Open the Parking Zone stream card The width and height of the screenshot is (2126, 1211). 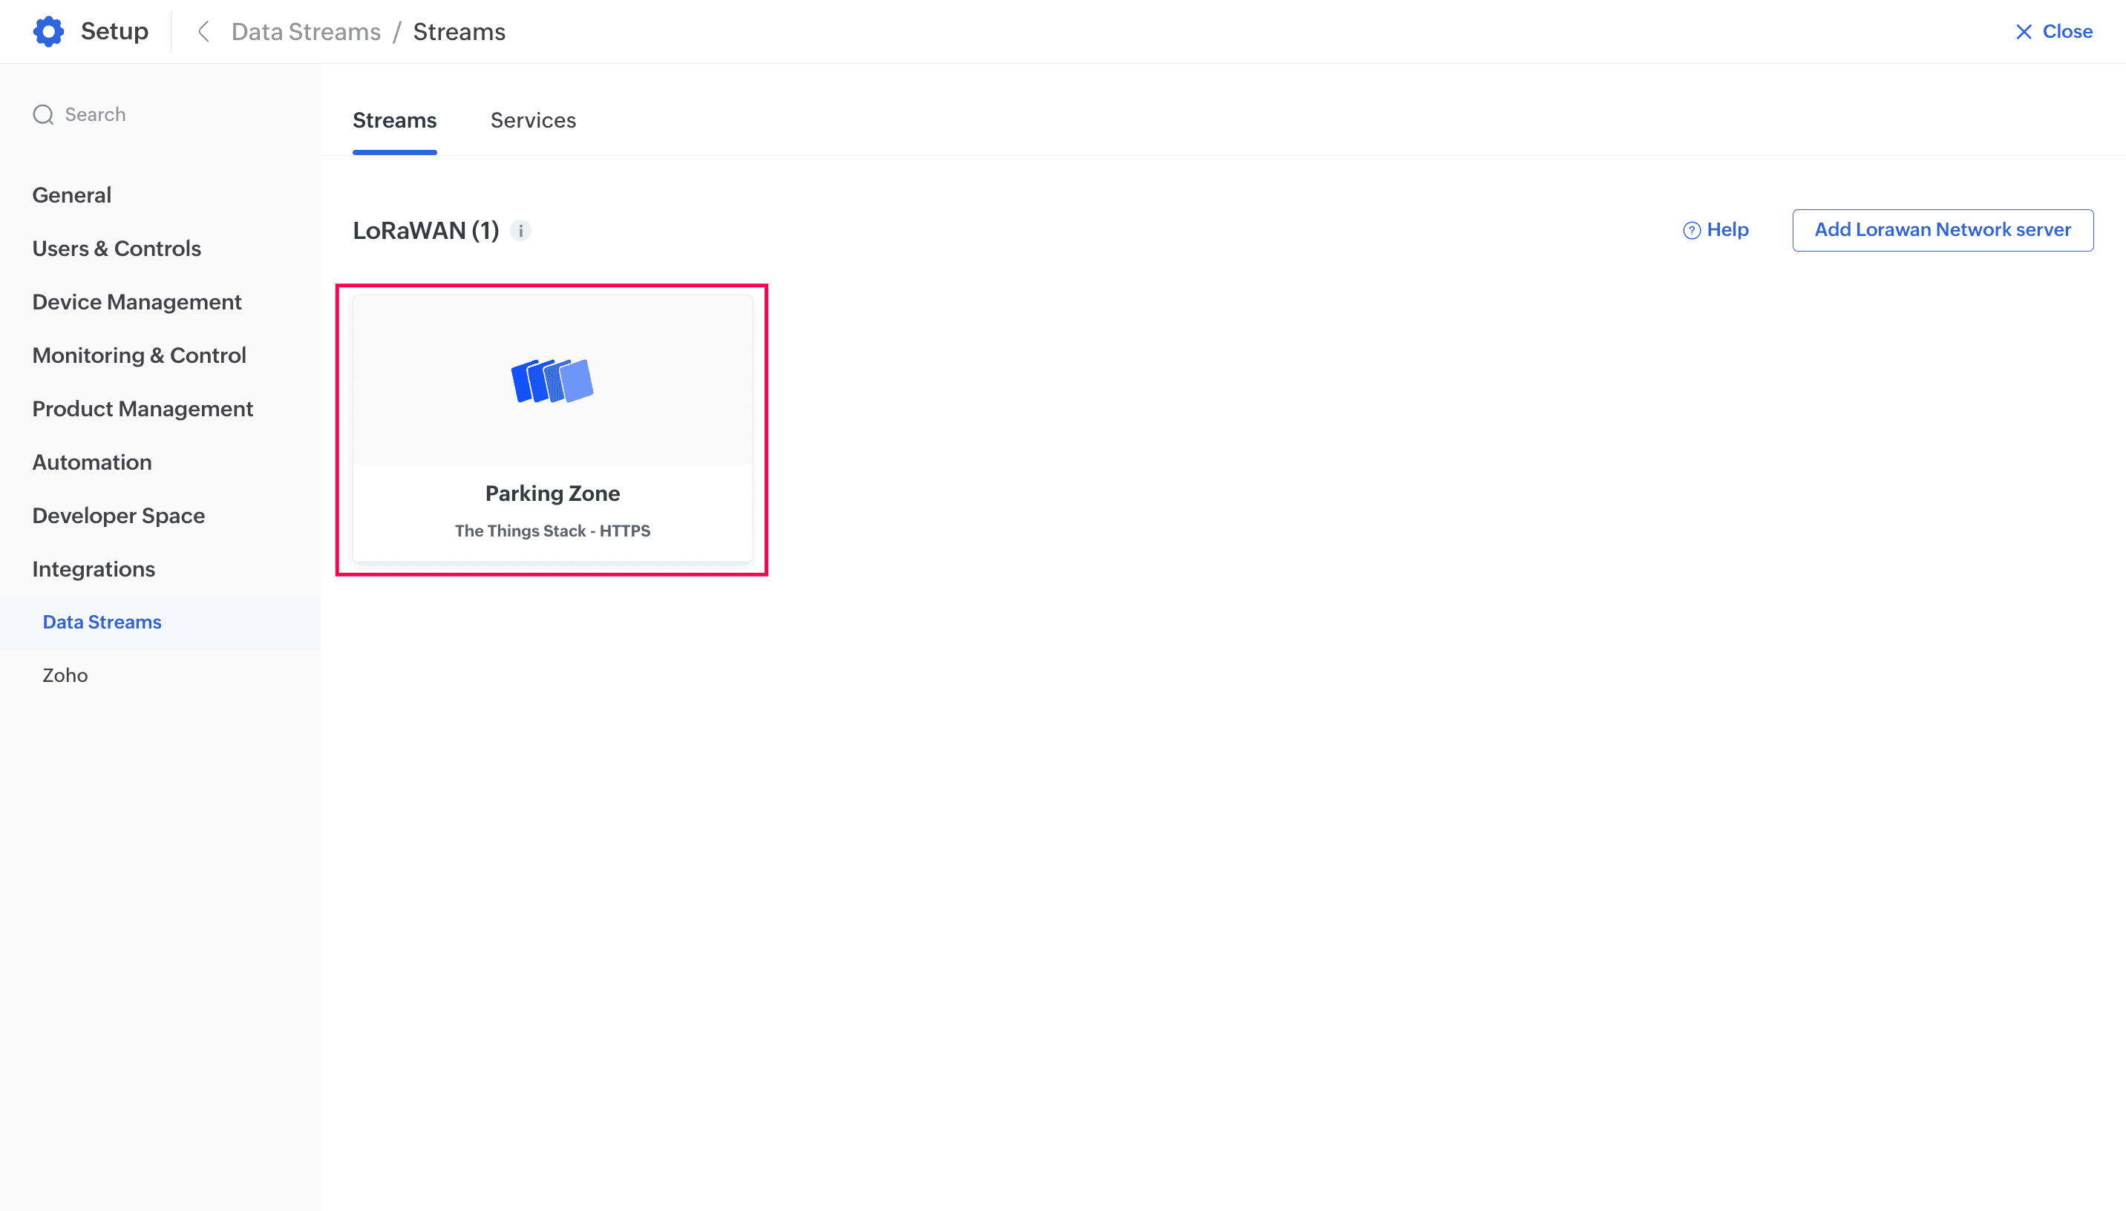(x=552, y=493)
